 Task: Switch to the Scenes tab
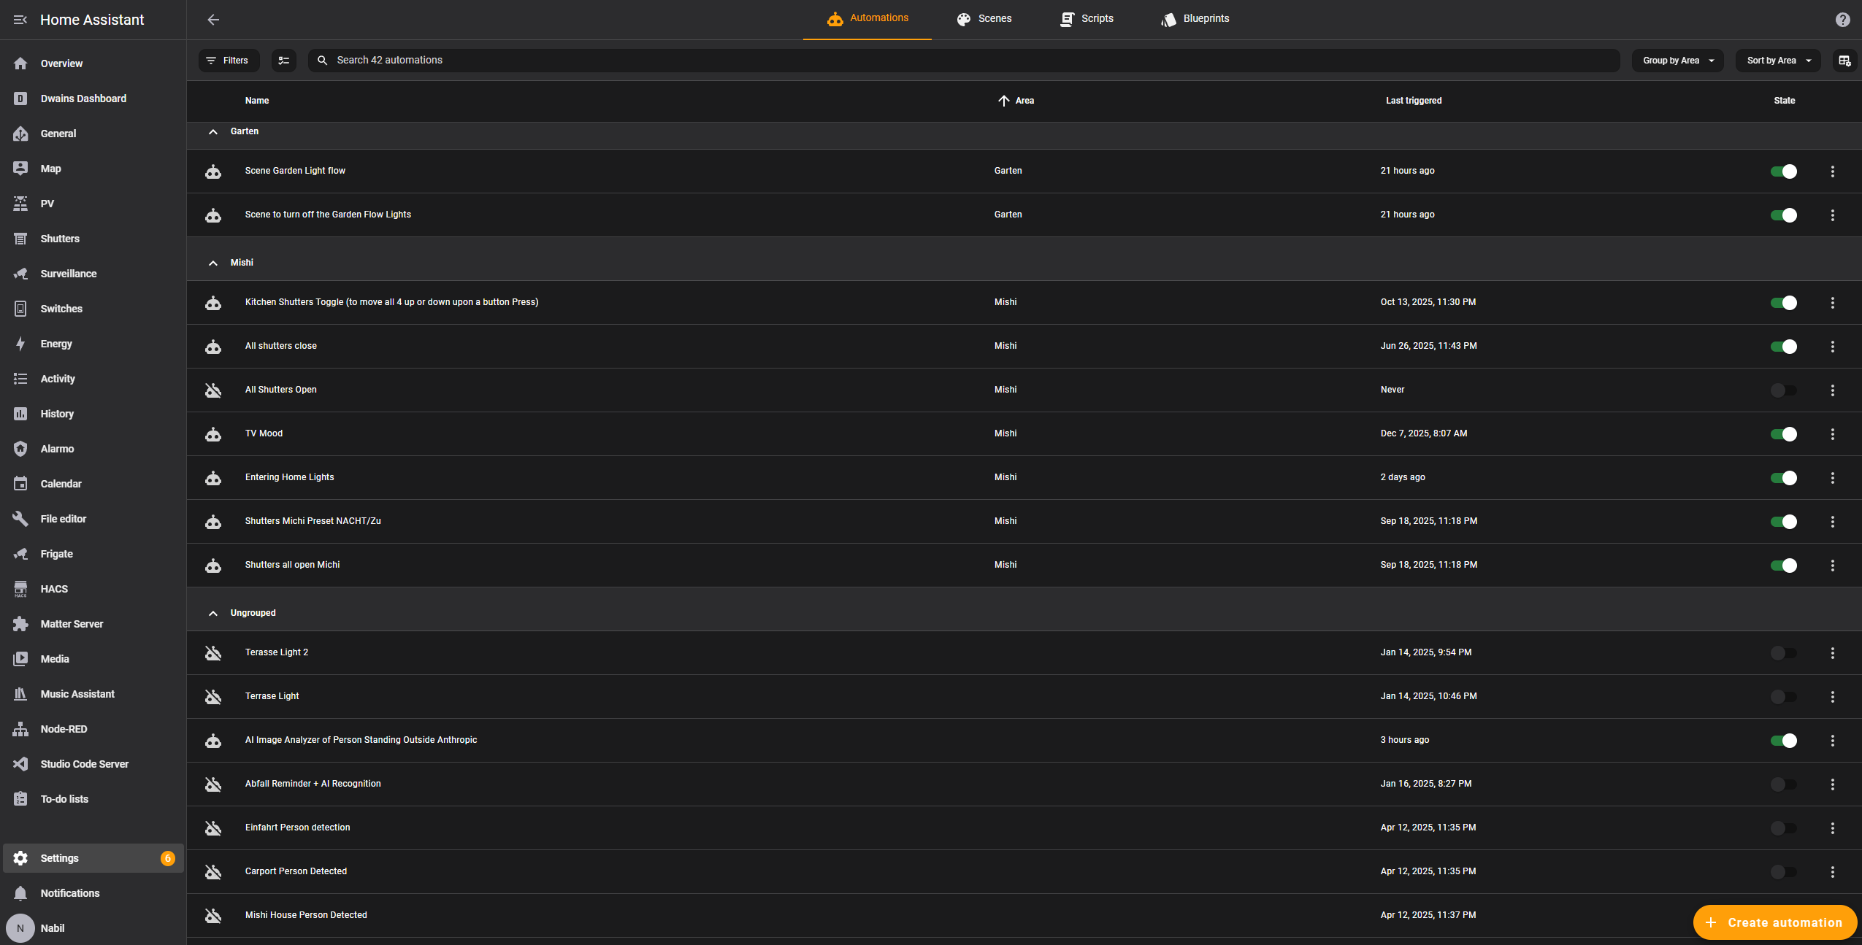point(984,19)
